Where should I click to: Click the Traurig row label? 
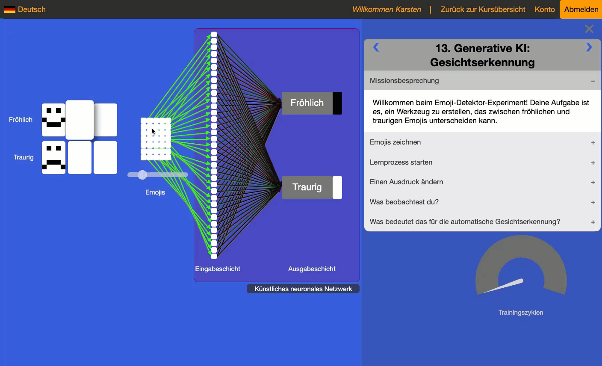[x=24, y=157]
